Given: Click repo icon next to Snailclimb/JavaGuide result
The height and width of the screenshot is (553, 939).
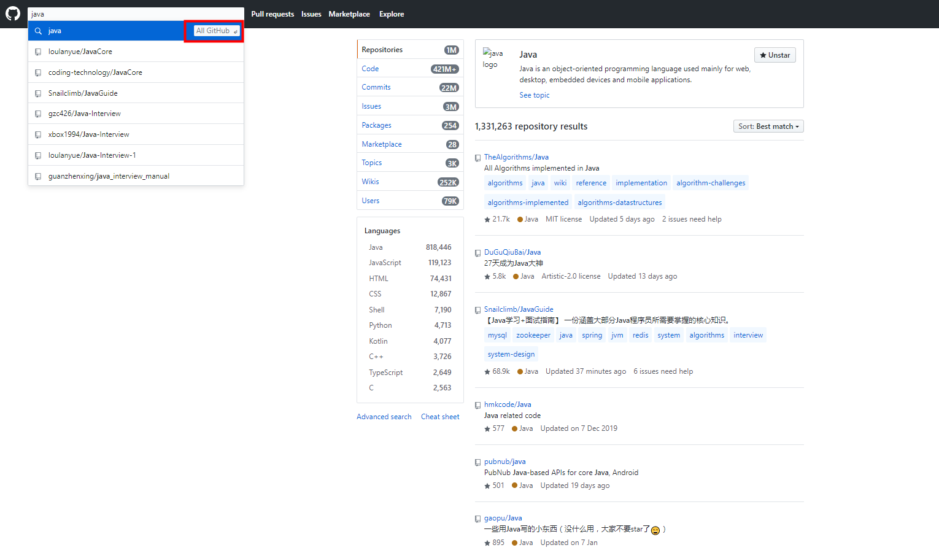Looking at the screenshot, I should pos(478,310).
